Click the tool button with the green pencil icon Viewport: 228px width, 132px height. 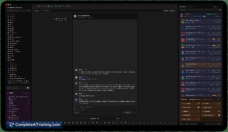[x=211, y=104]
